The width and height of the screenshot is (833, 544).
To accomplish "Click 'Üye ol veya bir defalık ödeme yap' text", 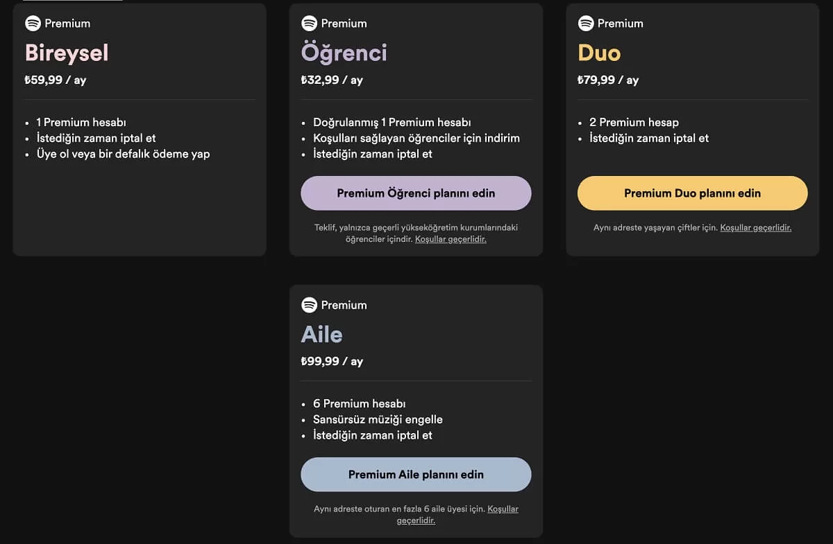I will (x=123, y=154).
